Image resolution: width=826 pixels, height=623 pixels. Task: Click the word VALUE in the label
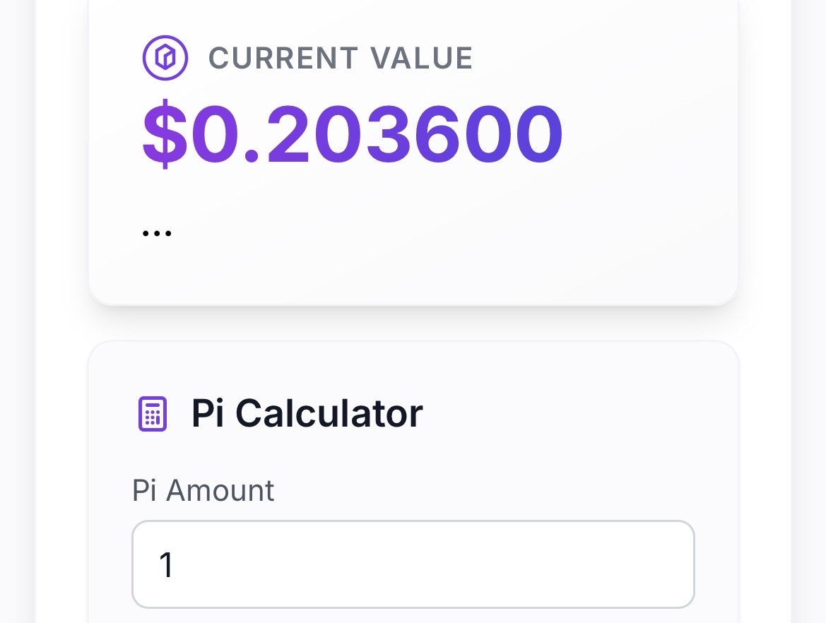(423, 58)
